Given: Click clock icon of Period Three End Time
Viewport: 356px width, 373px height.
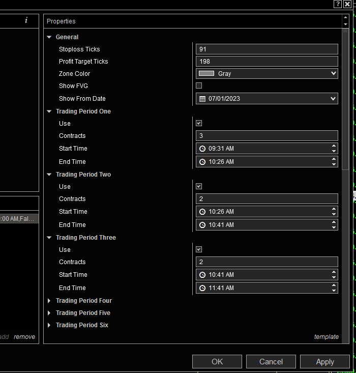Looking at the screenshot, I should coord(202,288).
